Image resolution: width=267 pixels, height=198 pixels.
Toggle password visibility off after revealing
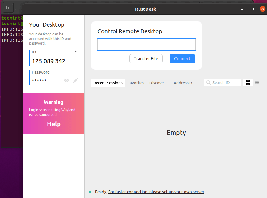pyautogui.click(x=67, y=80)
